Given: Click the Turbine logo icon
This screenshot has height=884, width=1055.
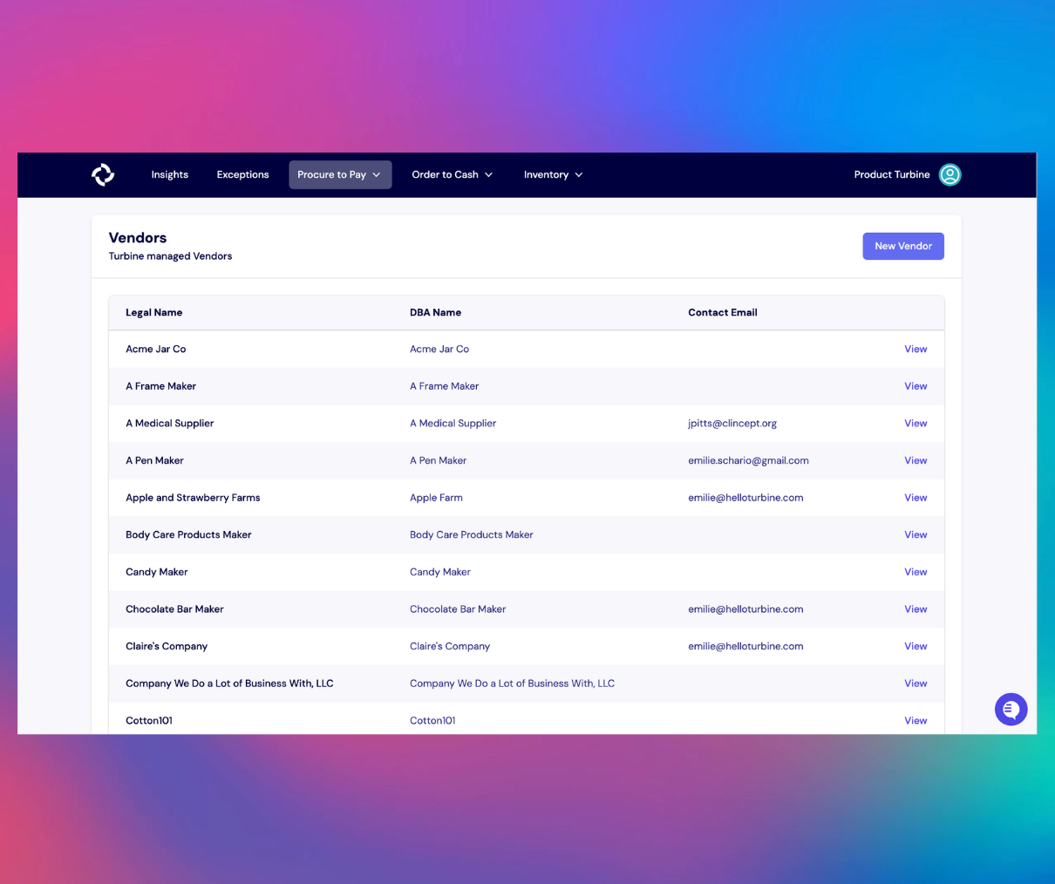Looking at the screenshot, I should point(103,174).
